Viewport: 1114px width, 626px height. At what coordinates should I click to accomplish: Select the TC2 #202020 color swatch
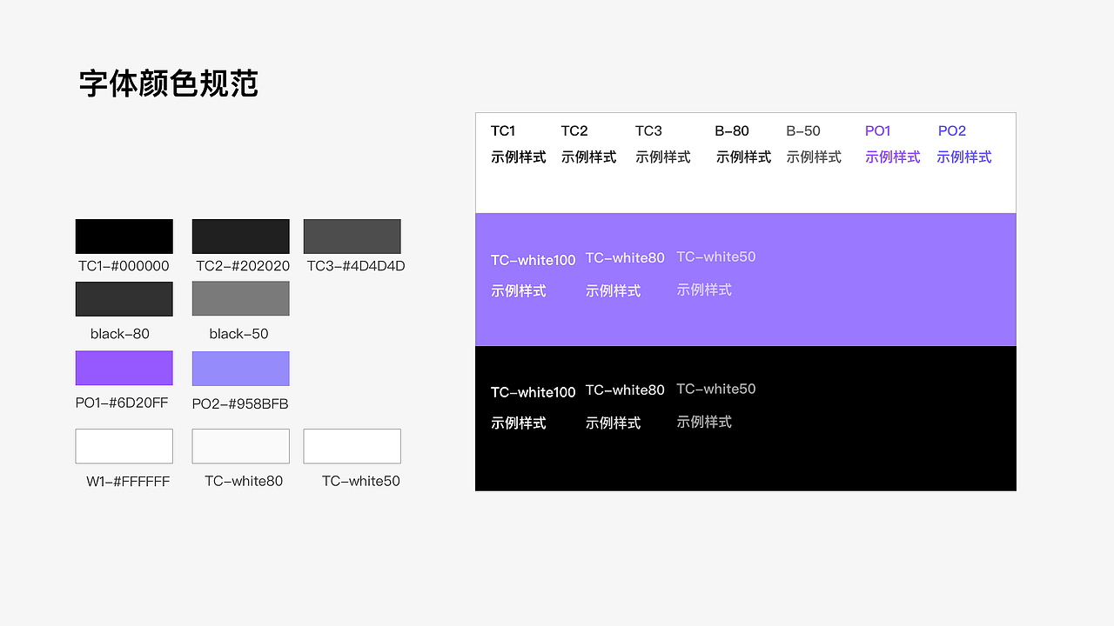(x=240, y=236)
